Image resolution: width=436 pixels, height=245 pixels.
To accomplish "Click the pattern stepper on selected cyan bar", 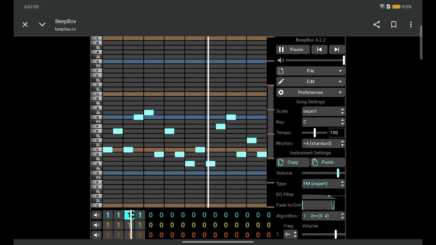I will click(133, 215).
